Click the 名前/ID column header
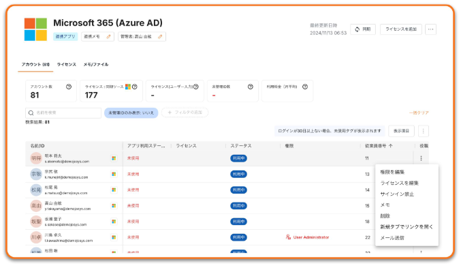This screenshot has height=270, width=461. (x=37, y=146)
